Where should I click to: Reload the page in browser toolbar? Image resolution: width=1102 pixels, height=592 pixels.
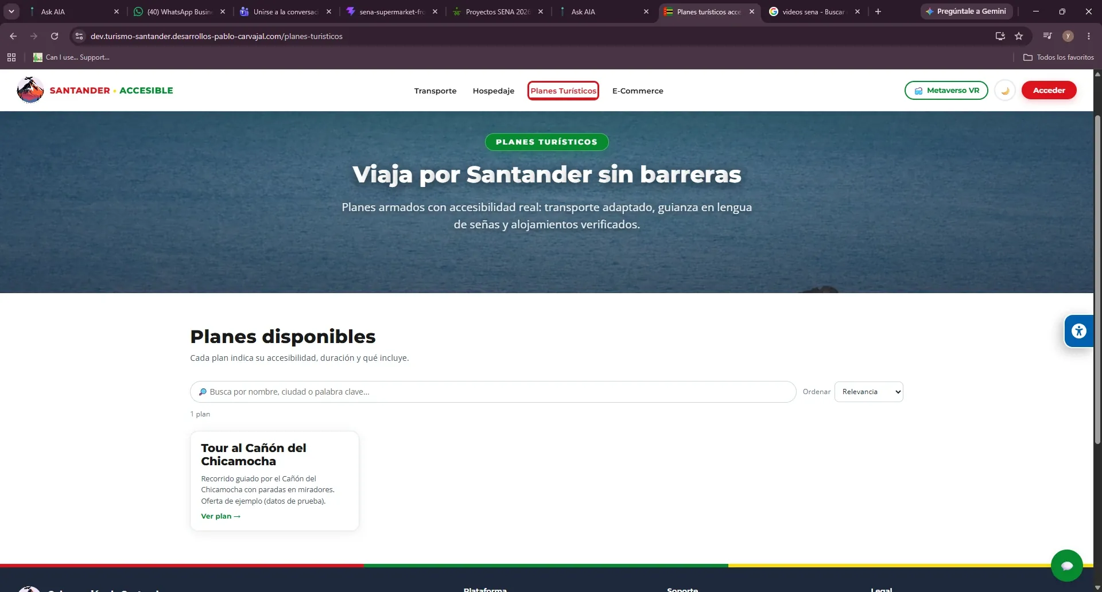point(55,36)
